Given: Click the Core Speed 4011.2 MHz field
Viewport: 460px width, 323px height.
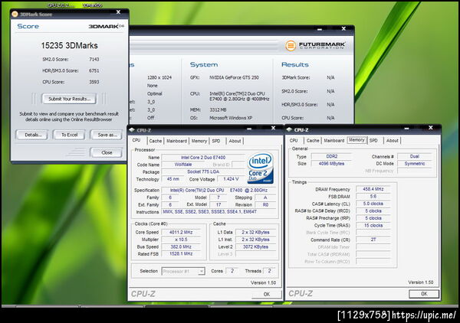Looking at the screenshot, I should pos(181,232).
